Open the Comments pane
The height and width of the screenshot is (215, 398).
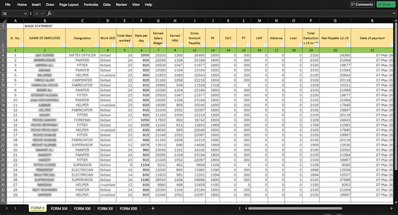(x=362, y=4)
